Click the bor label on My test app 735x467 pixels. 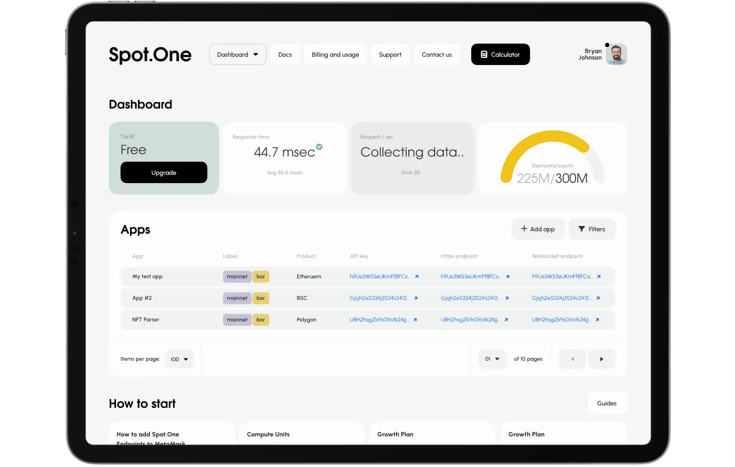(x=261, y=276)
